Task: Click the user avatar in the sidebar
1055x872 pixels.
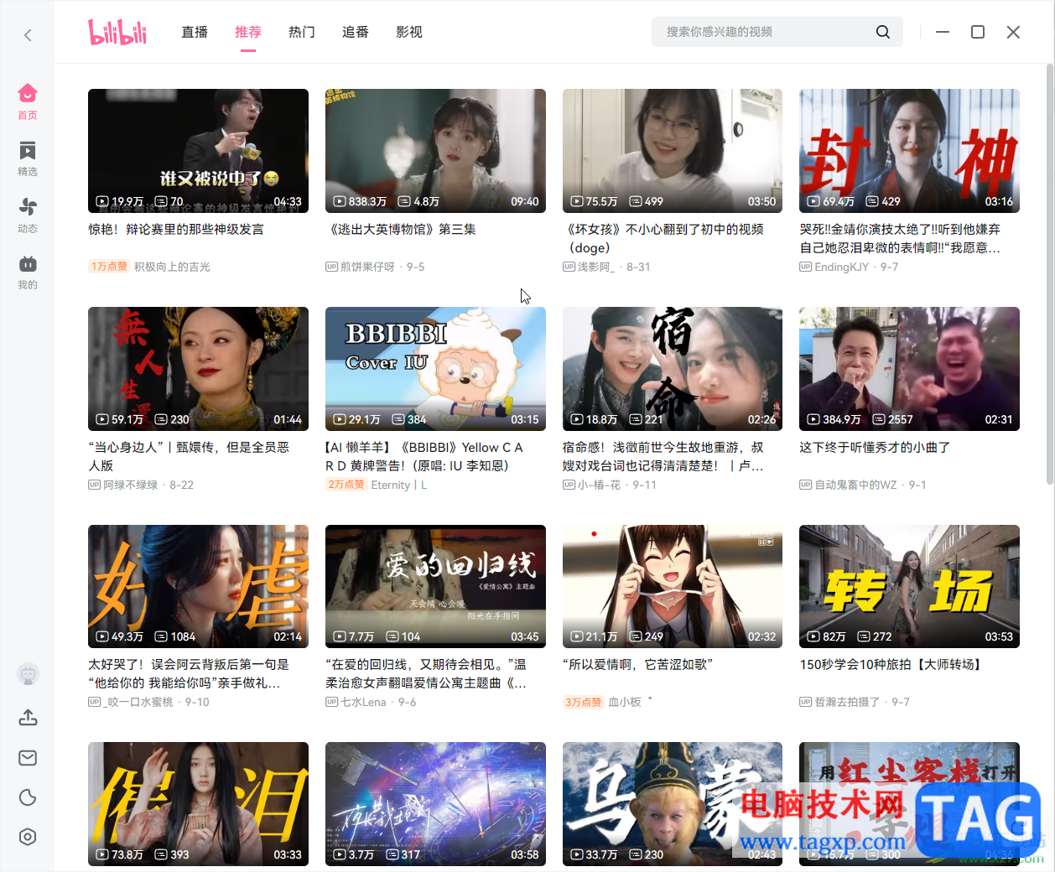Action: point(28,674)
